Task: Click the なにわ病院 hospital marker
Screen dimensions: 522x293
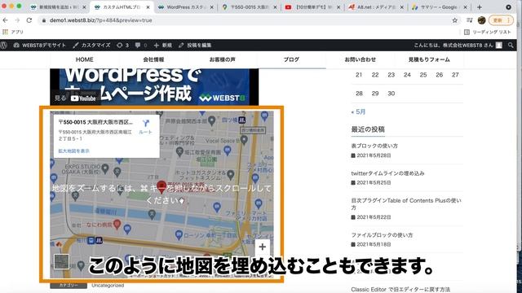Action: (117, 225)
